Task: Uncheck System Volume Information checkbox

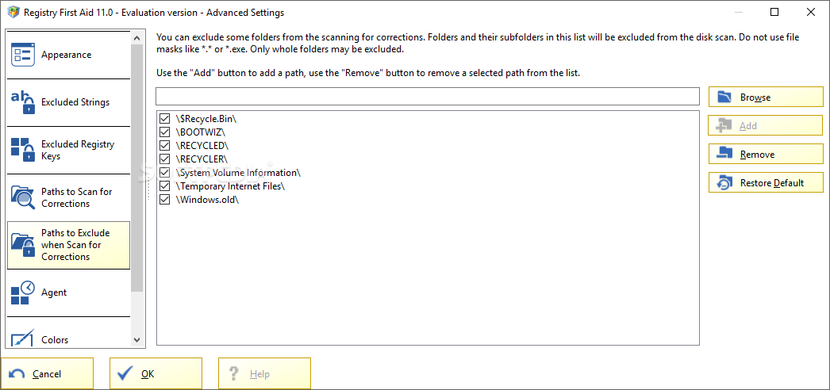Action: coord(164,172)
